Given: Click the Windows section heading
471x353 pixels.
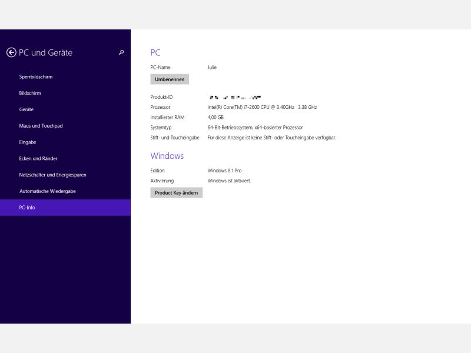Looking at the screenshot, I should (x=167, y=156).
